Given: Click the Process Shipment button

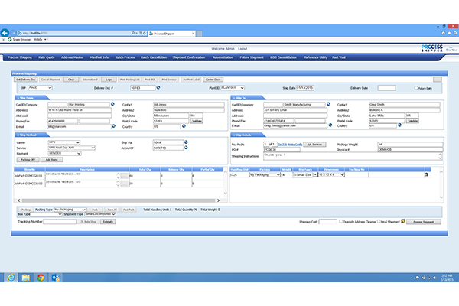Looking at the screenshot, I should pos(424,222).
